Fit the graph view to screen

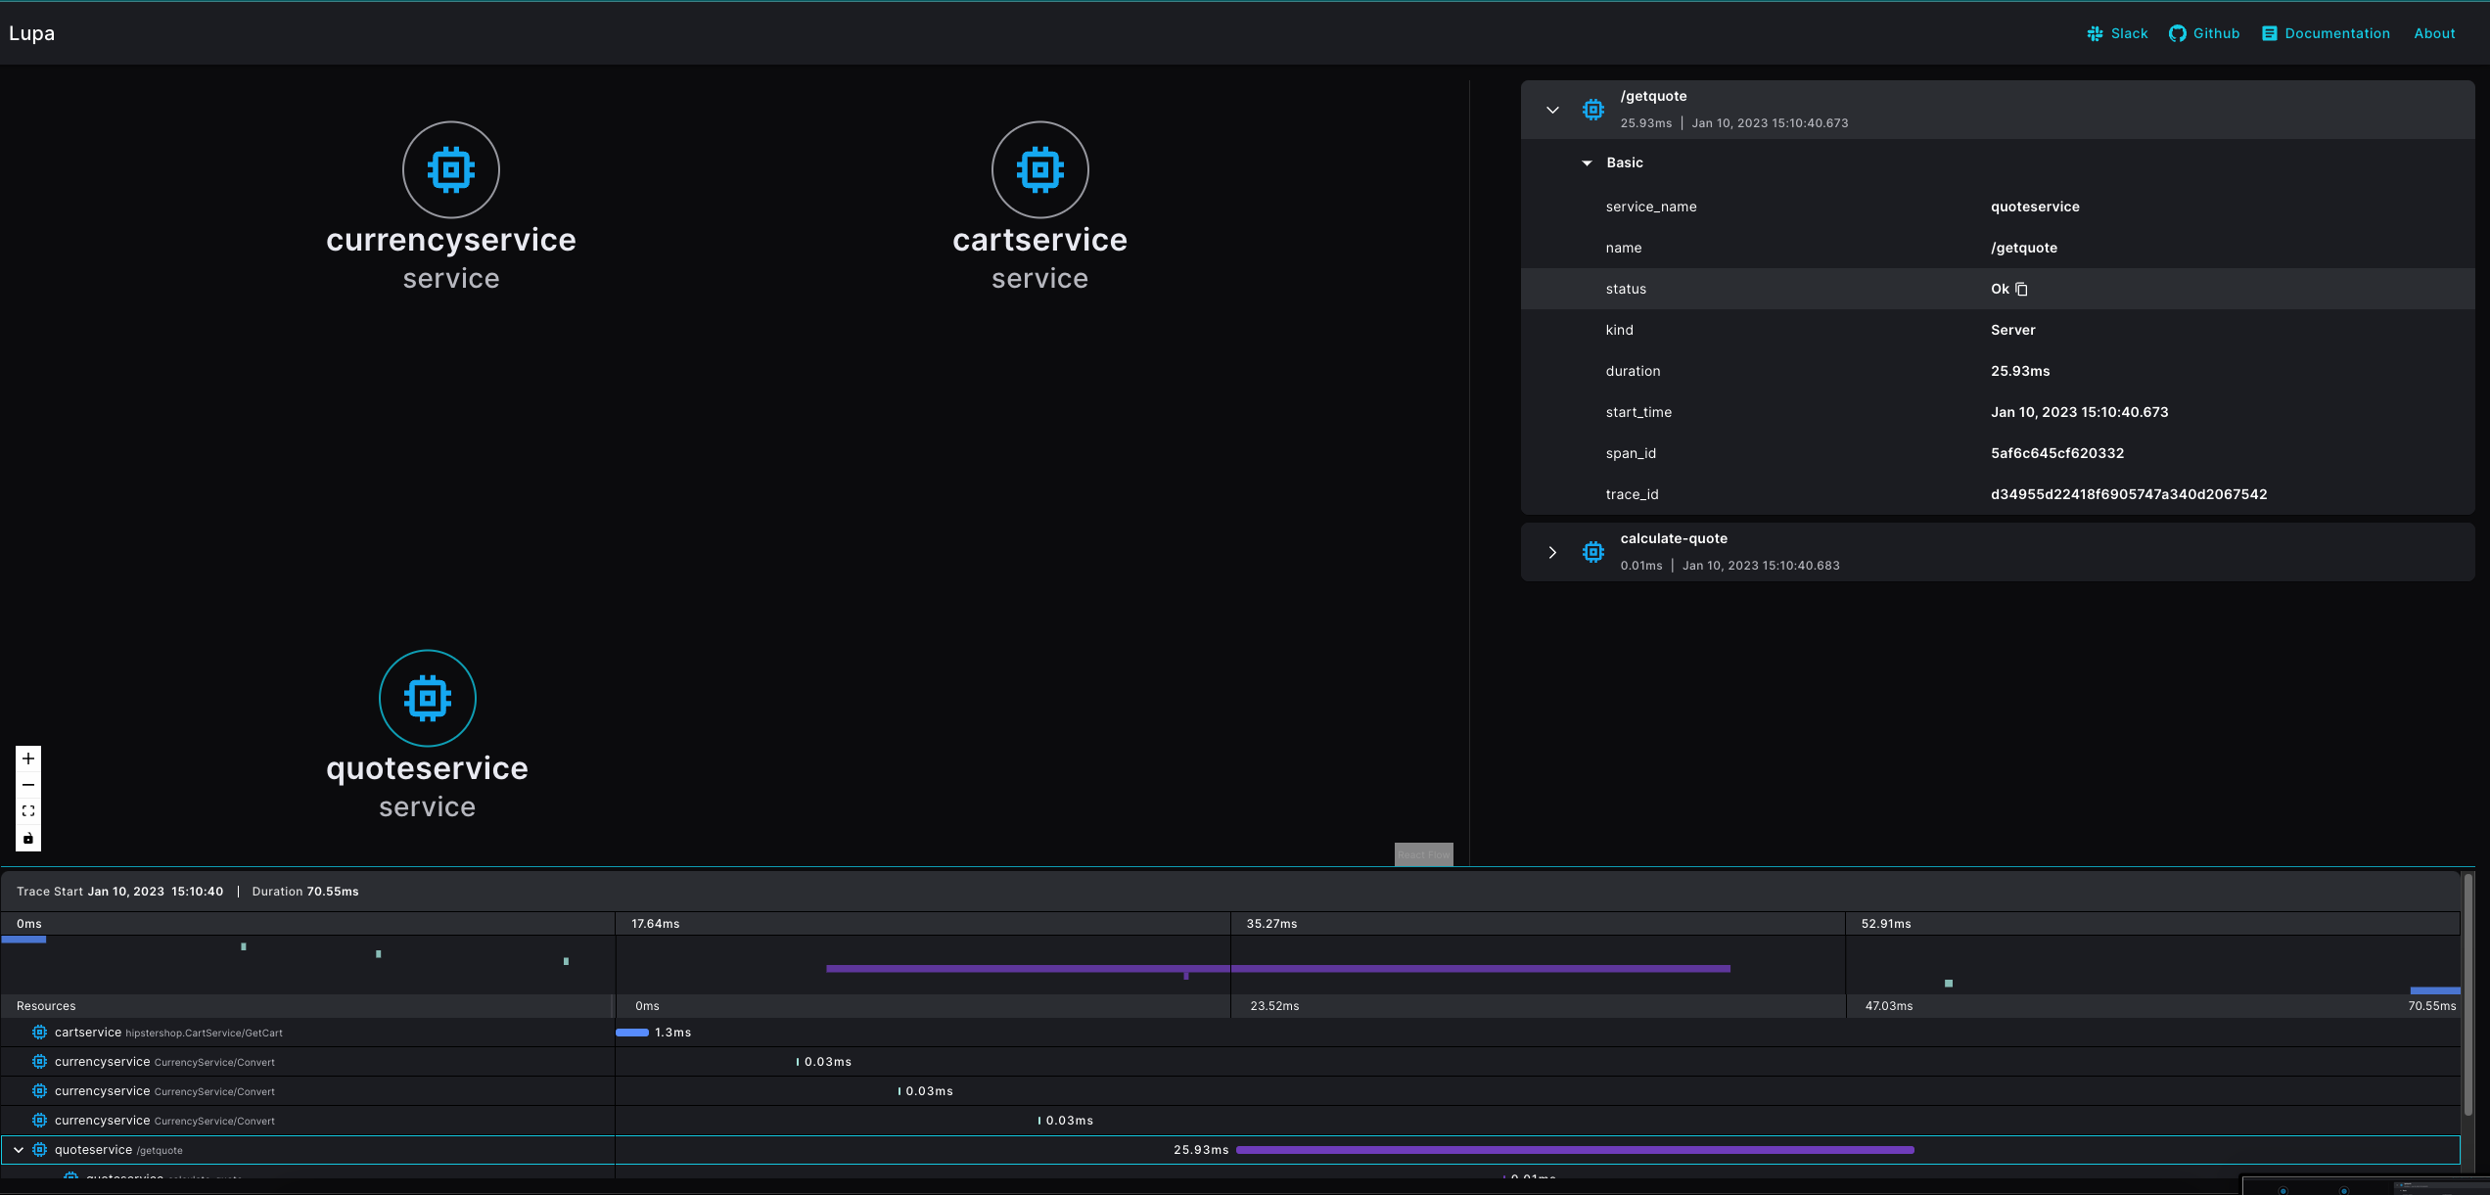(x=28, y=811)
